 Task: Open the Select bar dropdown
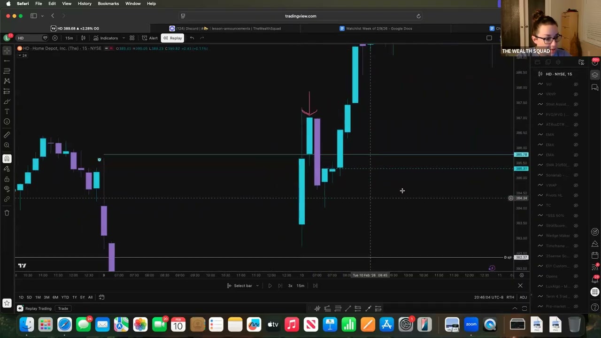(x=243, y=285)
